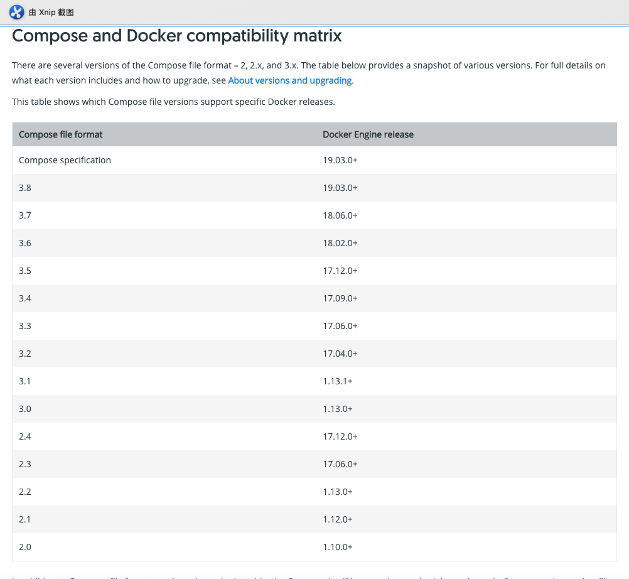
Task: Select the 3.0 file format cell
Action: click(x=25, y=409)
